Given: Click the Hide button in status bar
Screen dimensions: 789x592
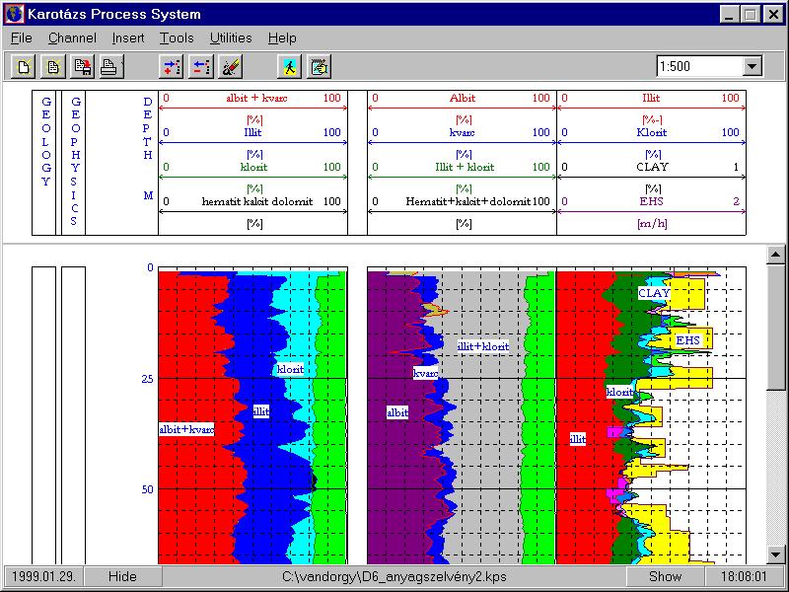Looking at the screenshot, I should coord(122,576).
